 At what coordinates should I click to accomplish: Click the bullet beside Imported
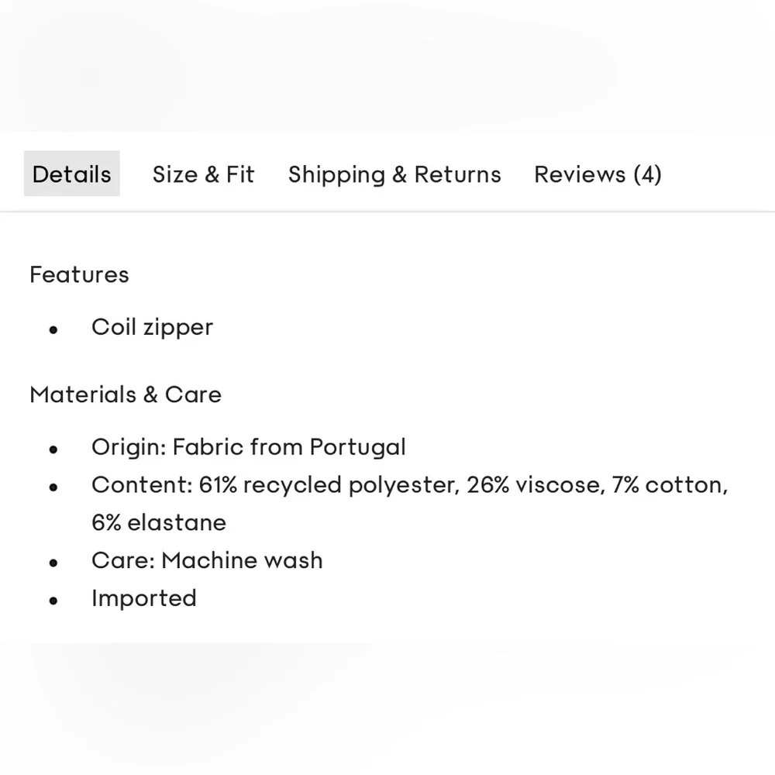pos(53,601)
